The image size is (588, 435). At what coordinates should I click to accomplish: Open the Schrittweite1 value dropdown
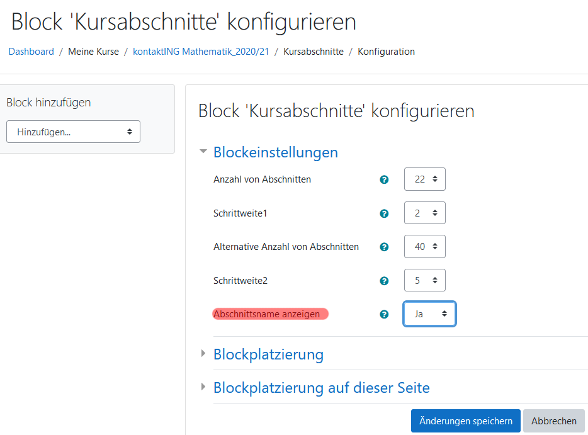(x=425, y=213)
